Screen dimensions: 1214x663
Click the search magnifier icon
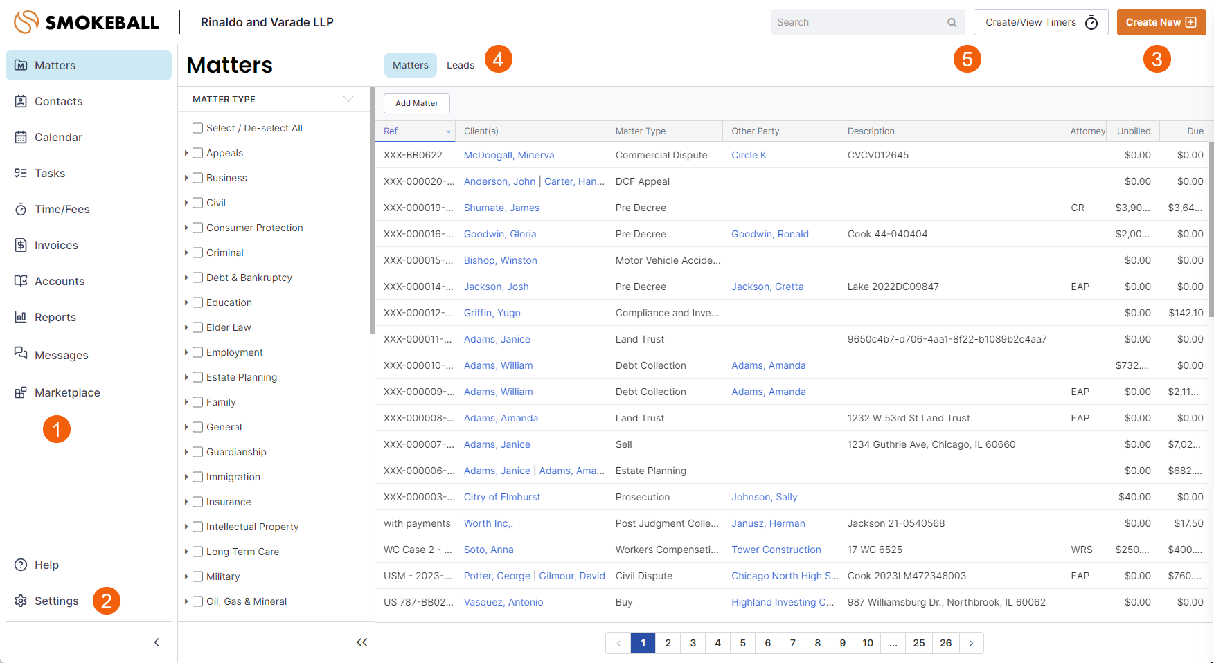952,22
